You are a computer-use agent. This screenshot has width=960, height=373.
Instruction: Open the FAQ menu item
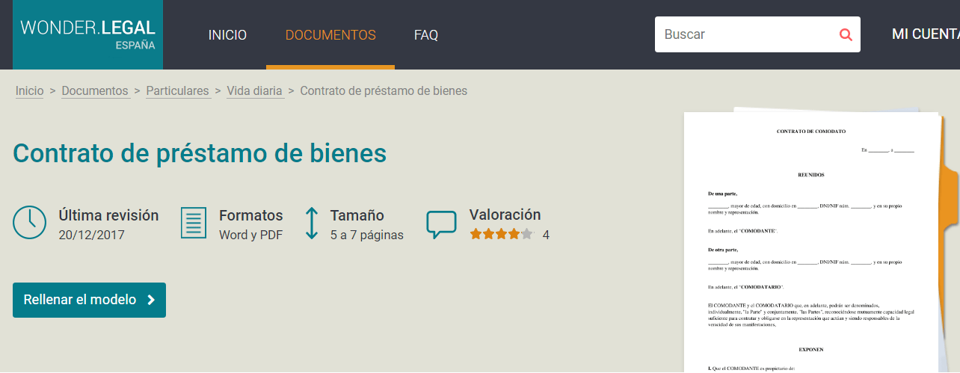[426, 35]
